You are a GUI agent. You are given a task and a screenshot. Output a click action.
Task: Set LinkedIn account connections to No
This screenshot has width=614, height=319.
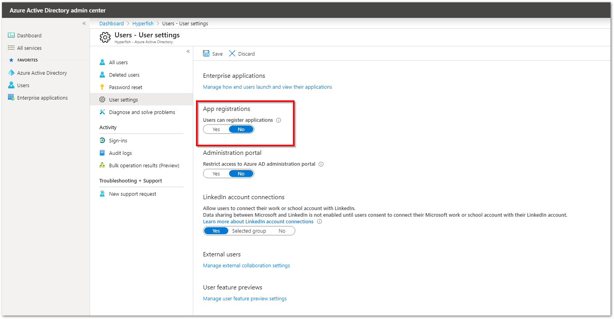[282, 231]
